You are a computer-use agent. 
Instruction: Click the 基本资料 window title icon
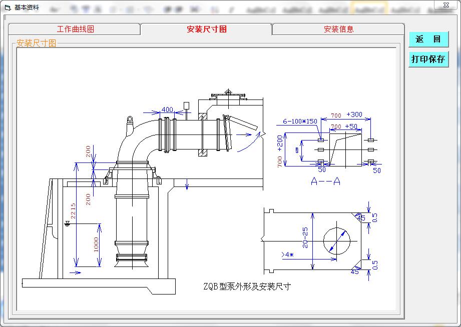(8, 7)
